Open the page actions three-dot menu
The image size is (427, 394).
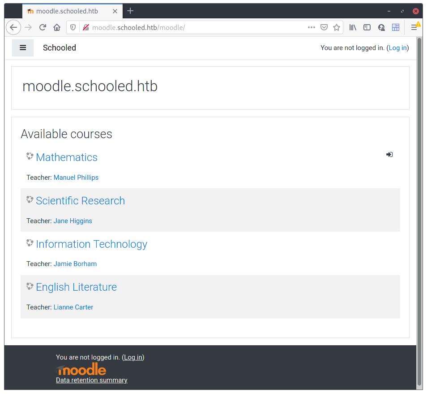click(x=311, y=27)
